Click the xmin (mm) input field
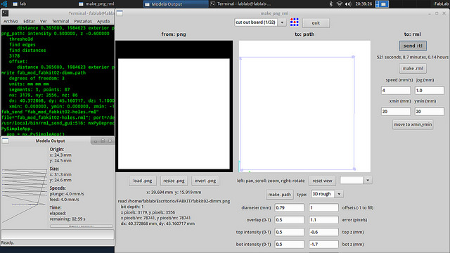The width and height of the screenshot is (450, 253). click(x=396, y=111)
